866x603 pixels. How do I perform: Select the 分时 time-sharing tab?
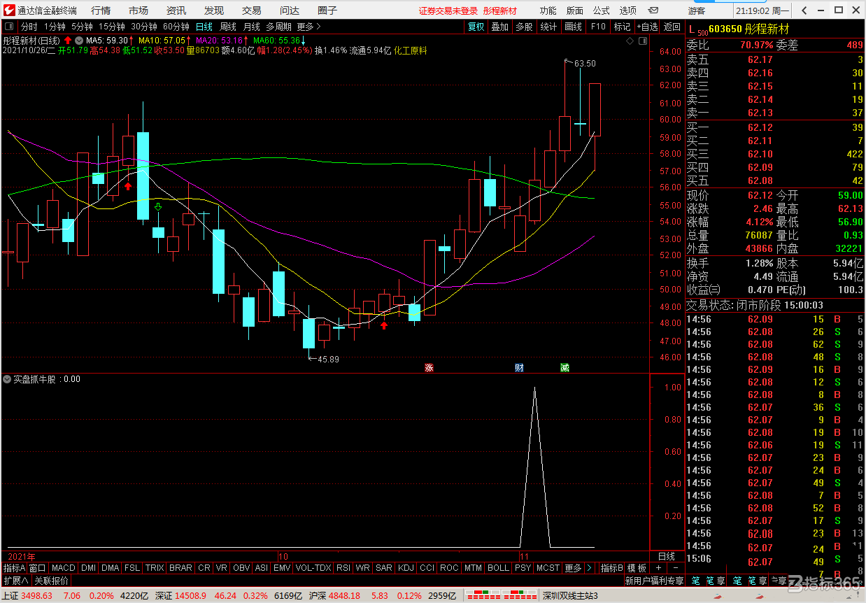[29, 27]
